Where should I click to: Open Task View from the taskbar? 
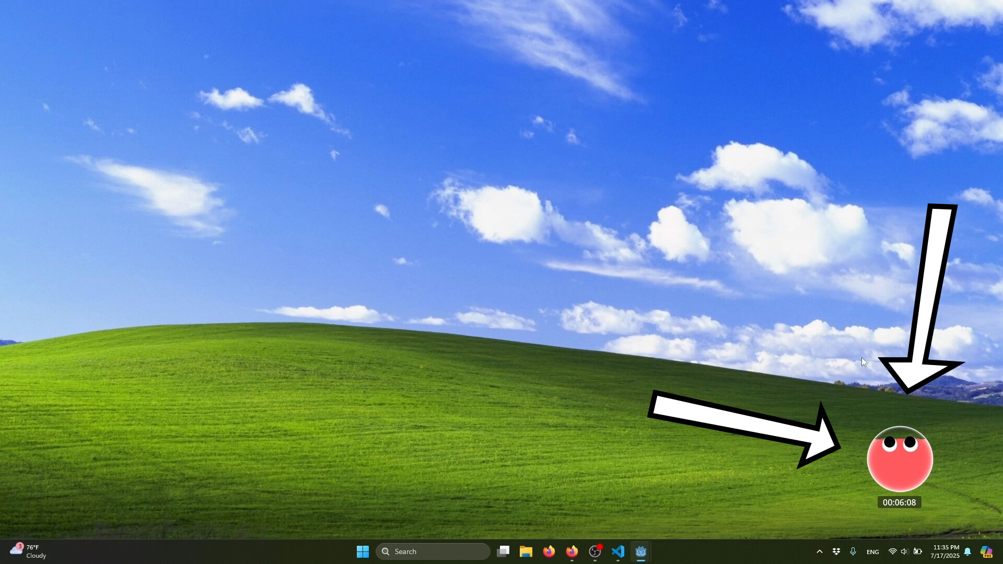click(503, 551)
